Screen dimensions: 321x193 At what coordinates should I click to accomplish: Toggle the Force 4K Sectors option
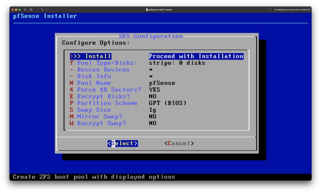click(105, 90)
